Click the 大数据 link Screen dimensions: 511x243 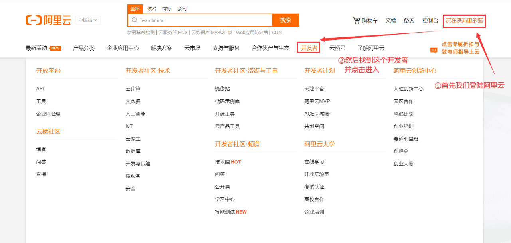tap(133, 101)
